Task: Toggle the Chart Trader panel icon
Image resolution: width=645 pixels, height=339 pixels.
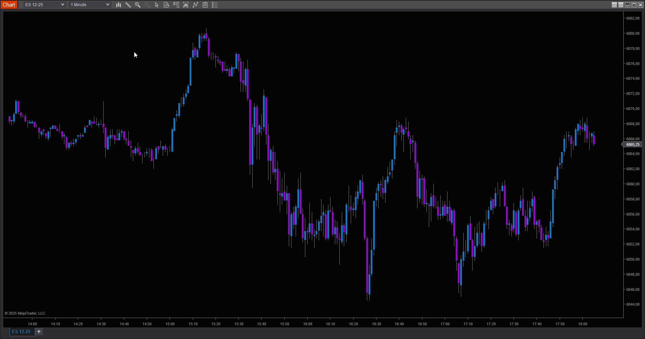Action: 176,5
